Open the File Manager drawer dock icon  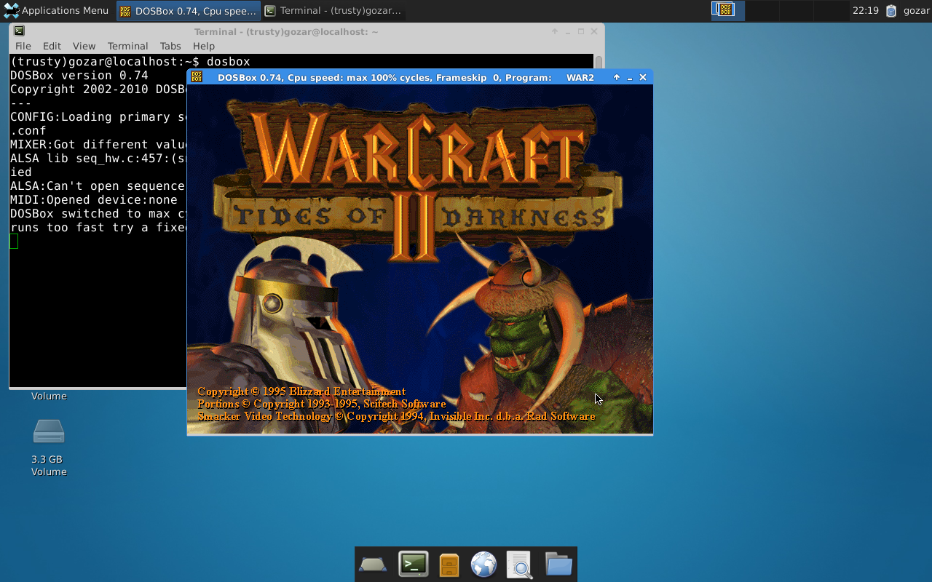point(449,565)
